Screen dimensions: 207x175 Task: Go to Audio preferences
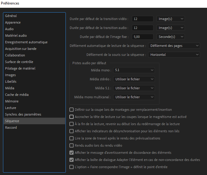point(34,29)
